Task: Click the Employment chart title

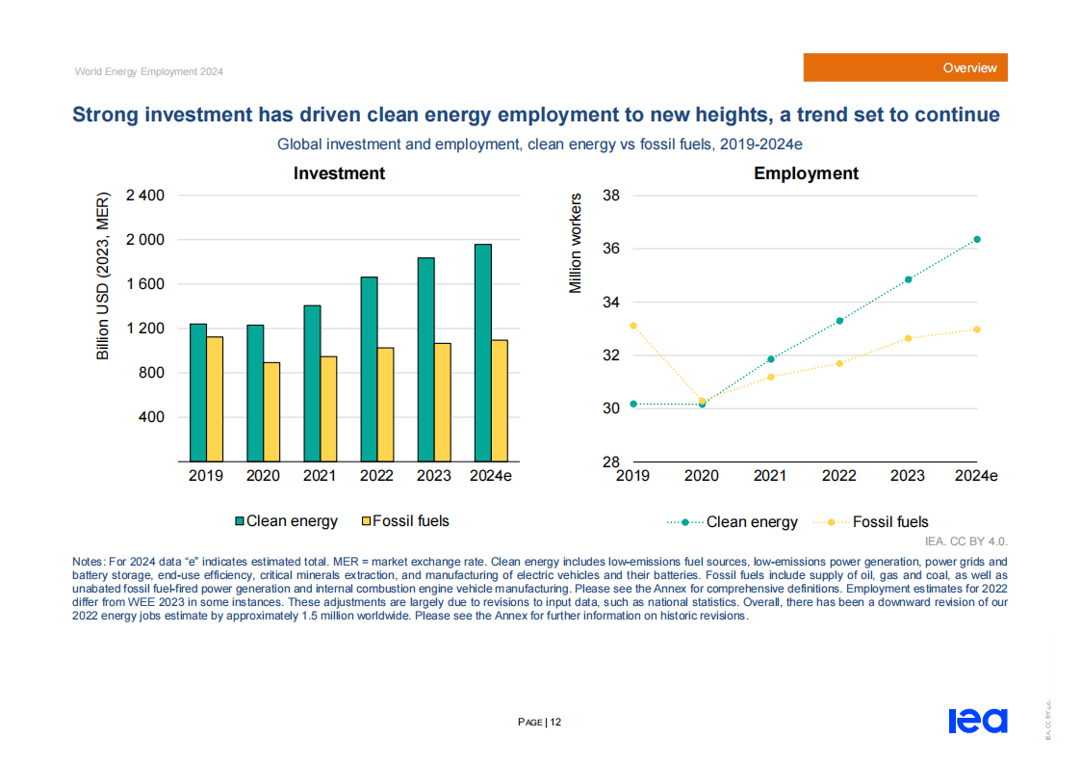Action: [806, 173]
